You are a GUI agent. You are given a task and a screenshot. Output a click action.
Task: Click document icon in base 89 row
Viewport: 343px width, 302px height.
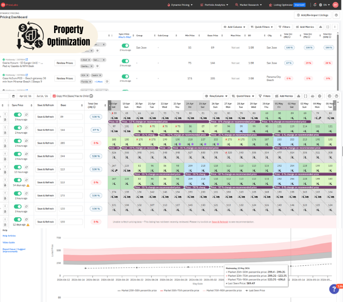(x=5, y=120)
